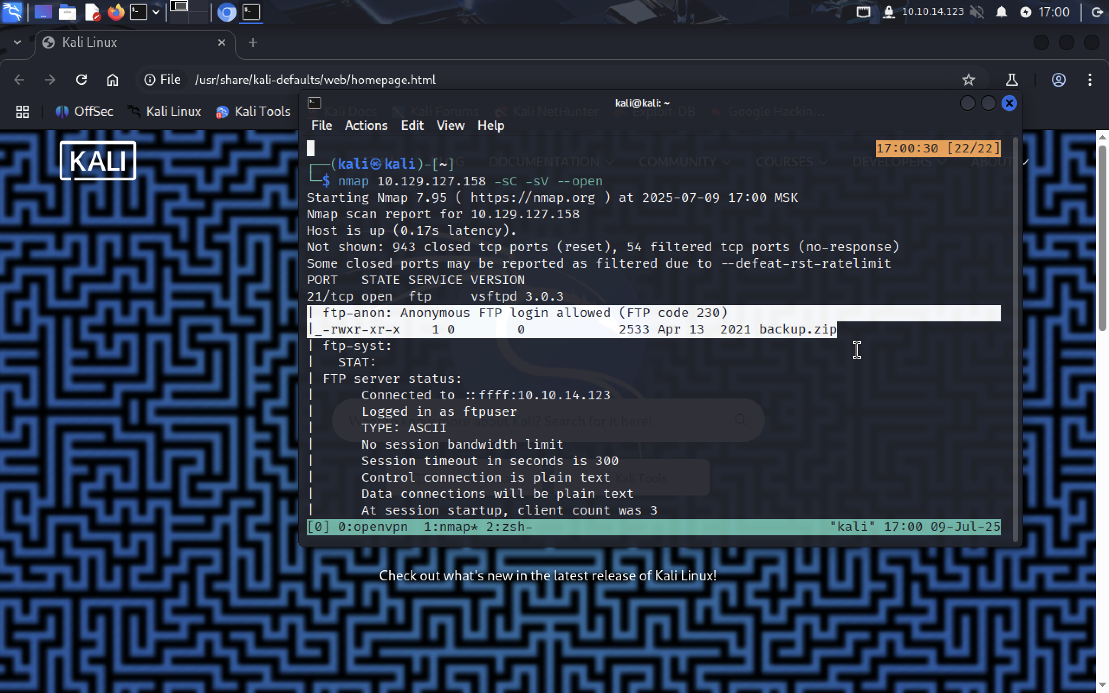Click the nmap command line text
1109x693 pixels.
pyautogui.click(x=470, y=181)
